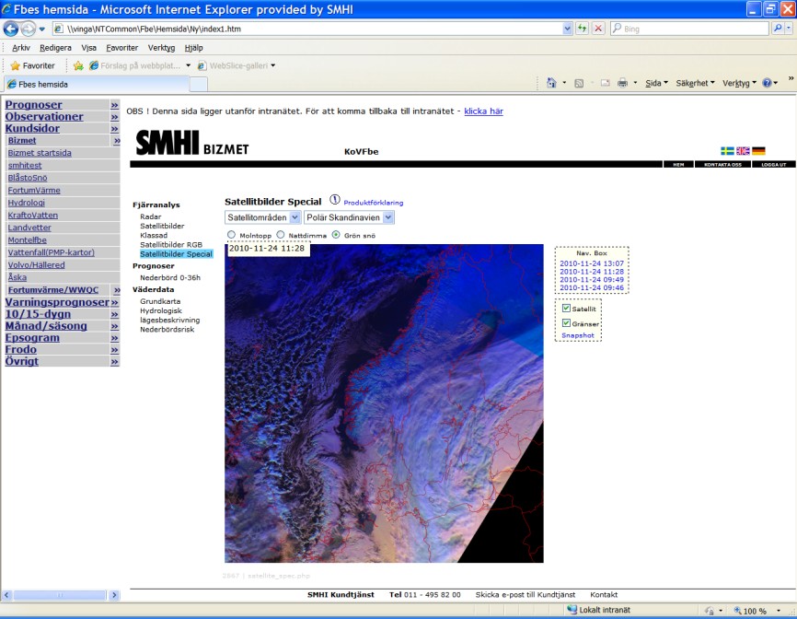The height and width of the screenshot is (619, 797).
Task: Open Favoriter star button
Action: coord(32,65)
